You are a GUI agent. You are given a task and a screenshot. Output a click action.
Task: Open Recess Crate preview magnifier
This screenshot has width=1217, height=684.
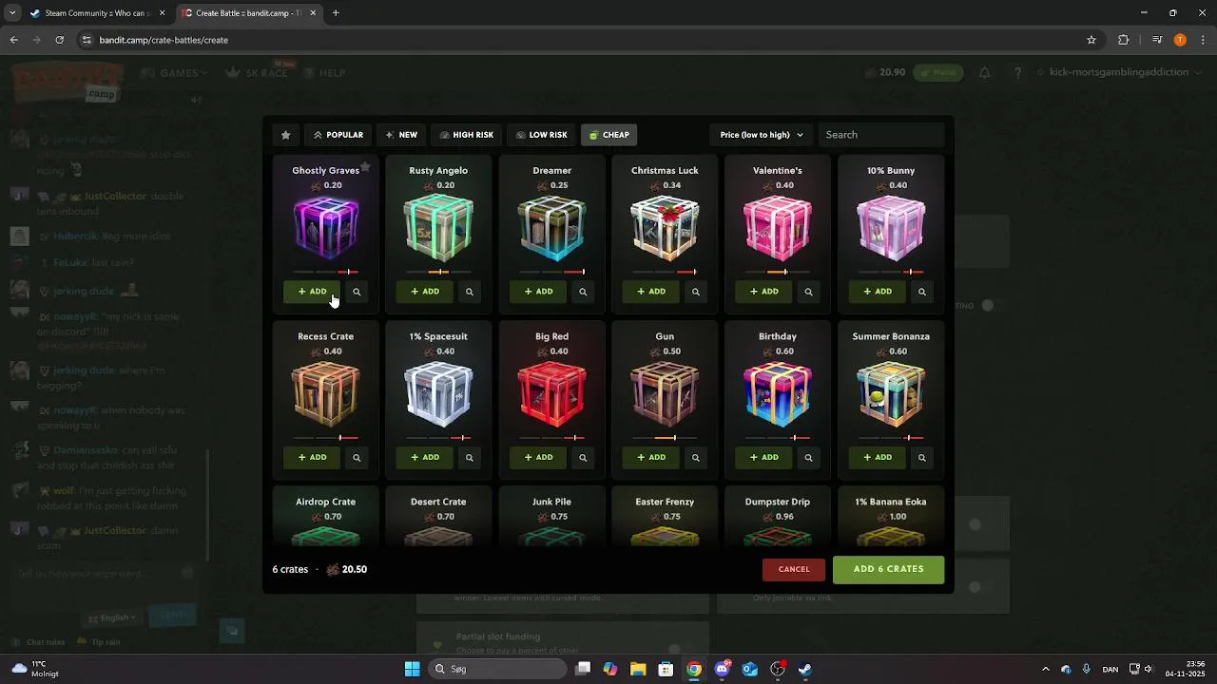pos(357,457)
